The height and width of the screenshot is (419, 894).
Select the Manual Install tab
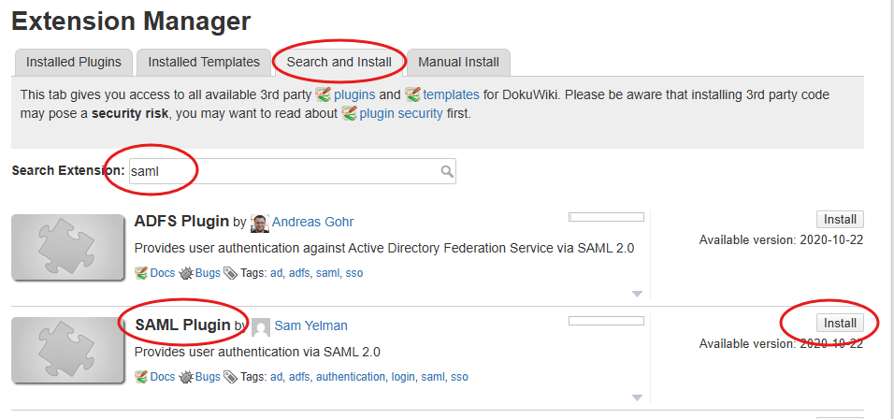[x=458, y=63]
